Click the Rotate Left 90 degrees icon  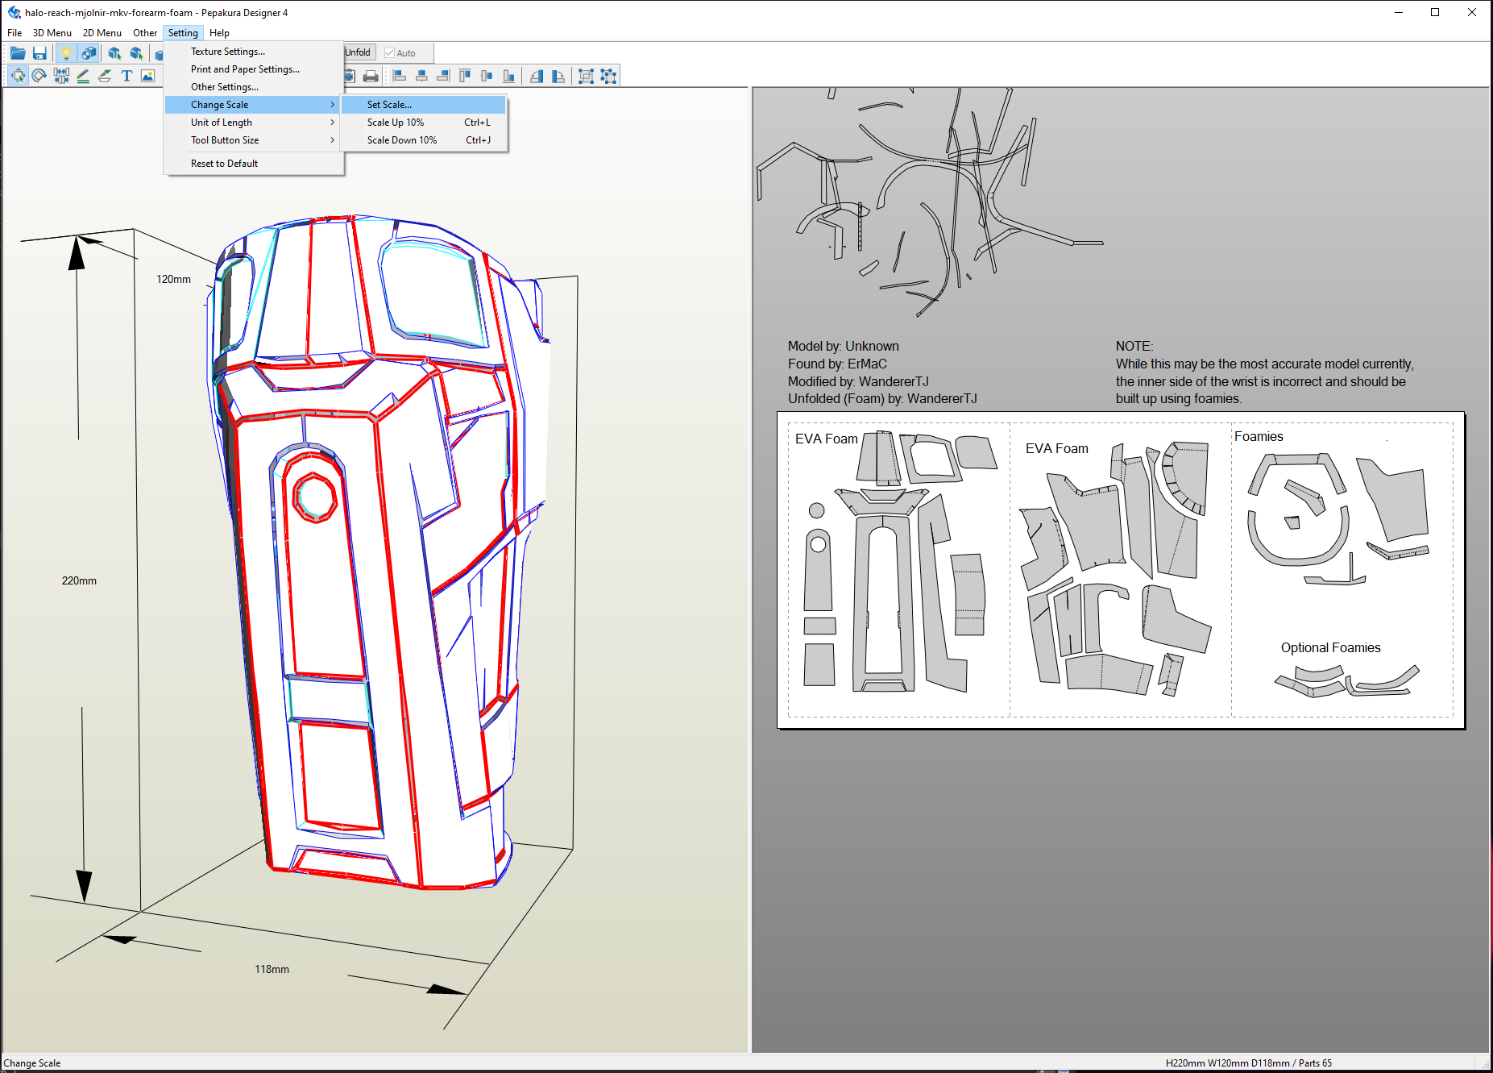tap(537, 76)
